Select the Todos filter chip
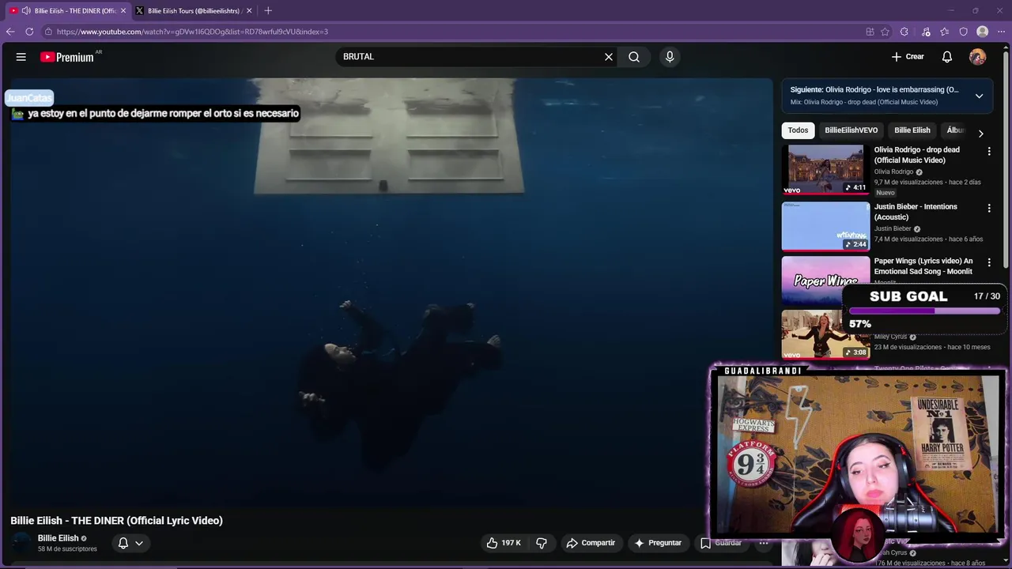Image resolution: width=1012 pixels, height=569 pixels. point(798,130)
